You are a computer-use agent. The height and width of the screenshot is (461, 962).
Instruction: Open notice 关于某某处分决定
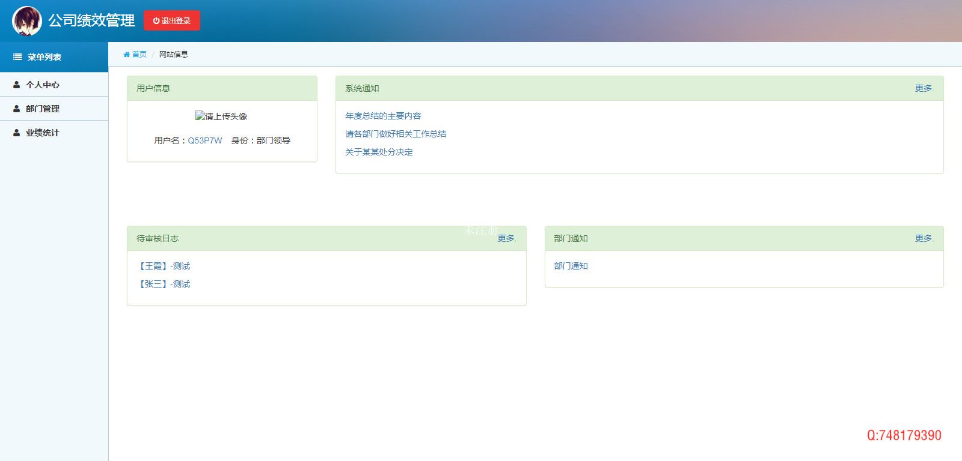379,152
